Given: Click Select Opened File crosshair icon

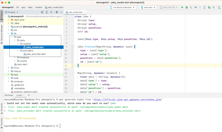Looking at the screenshot, I should coord(42,12).
